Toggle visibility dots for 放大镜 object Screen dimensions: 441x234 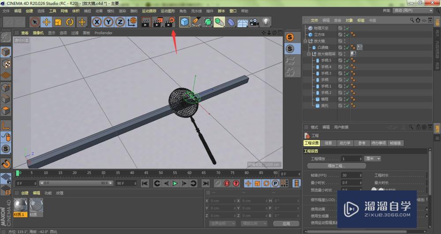(x=344, y=41)
